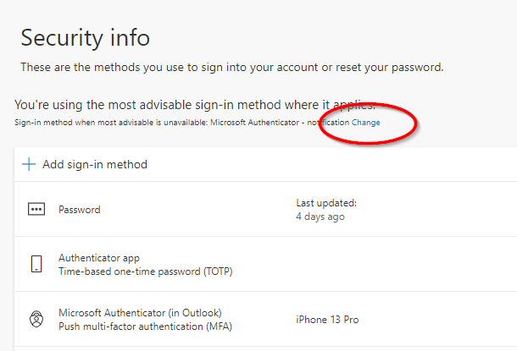This screenshot has height=351, width=517.
Task: Click the plus icon for adding method
Action: click(x=29, y=164)
